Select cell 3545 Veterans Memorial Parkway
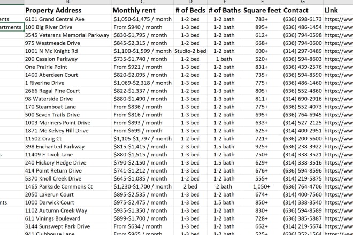The image size is (353, 235). (67, 35)
